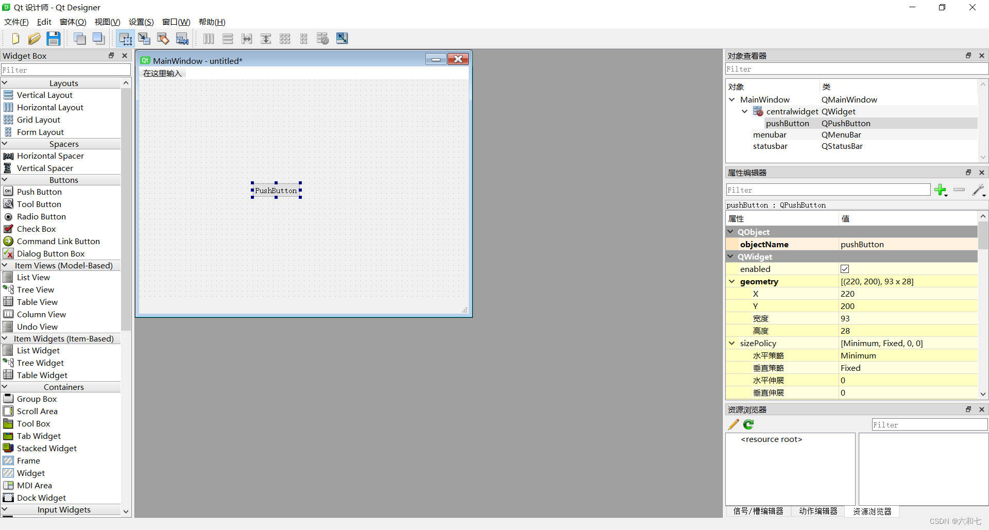This screenshot has width=989, height=530.
Task: Collapse the QWidget property section
Action: pyautogui.click(x=731, y=257)
